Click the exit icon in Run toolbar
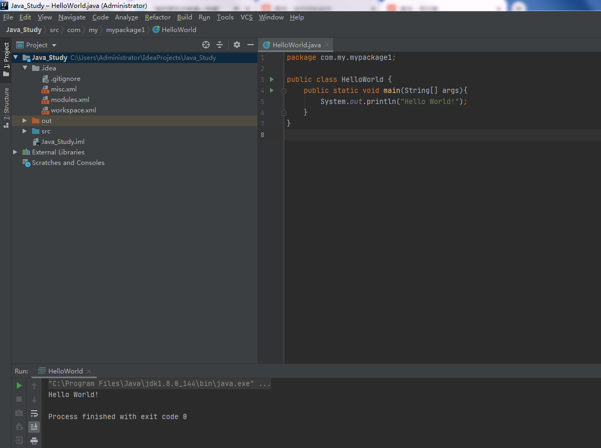 pos(19,440)
